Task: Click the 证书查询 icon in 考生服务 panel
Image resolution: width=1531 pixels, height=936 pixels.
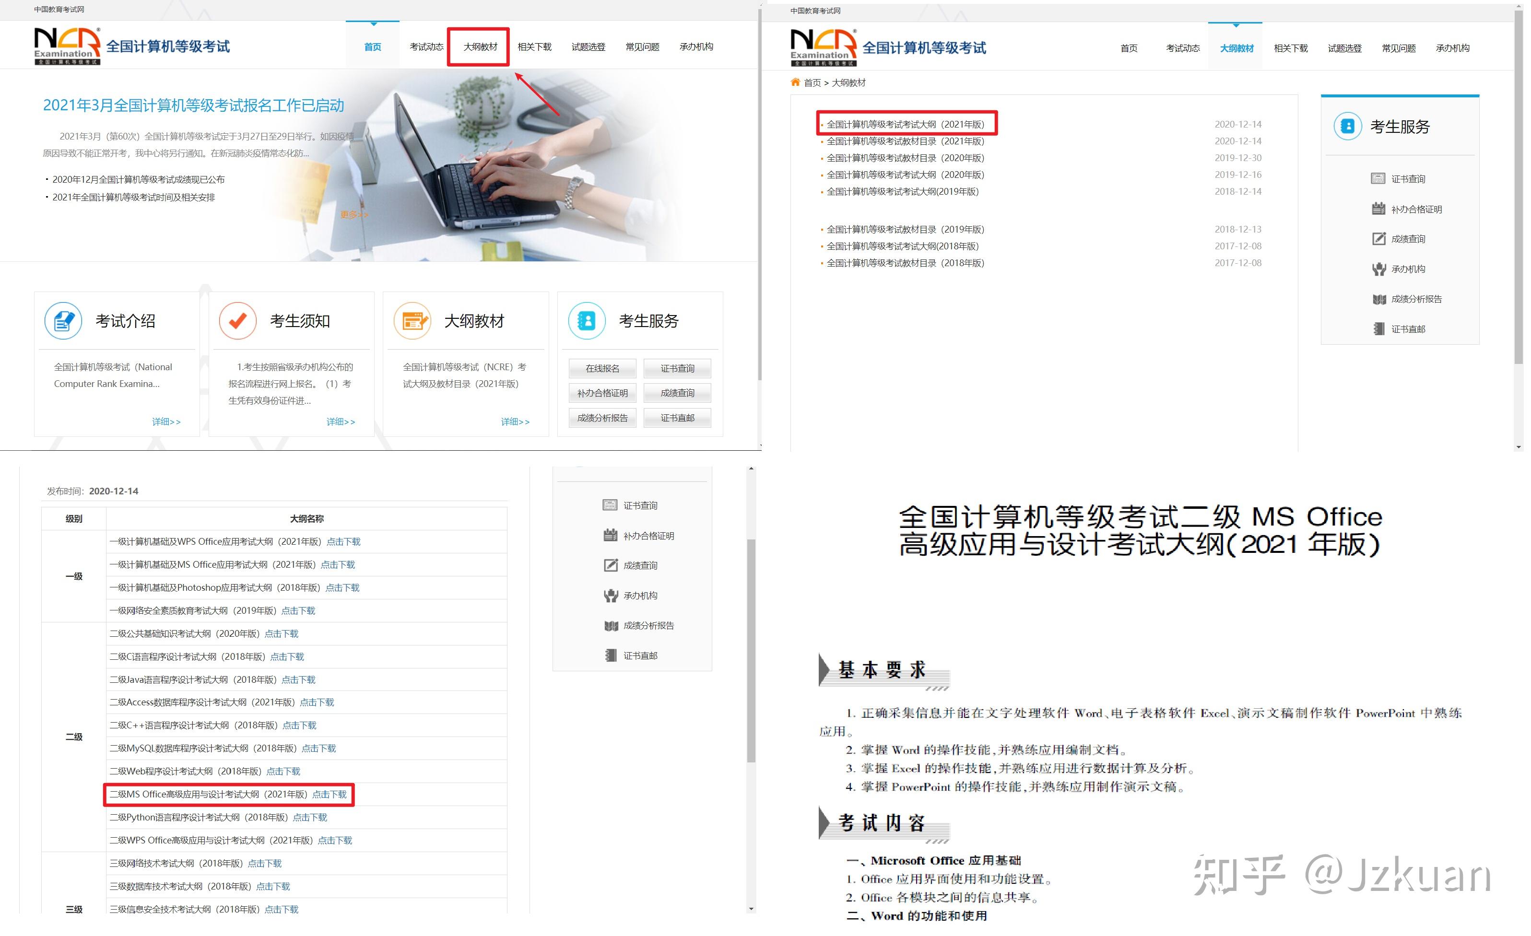Action: [x=1378, y=178]
